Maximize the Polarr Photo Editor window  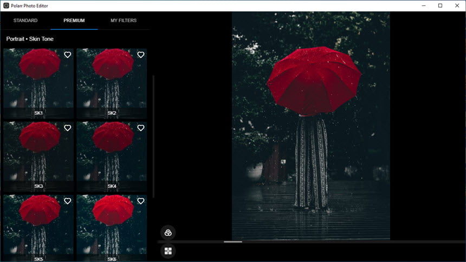pyautogui.click(x=441, y=5)
